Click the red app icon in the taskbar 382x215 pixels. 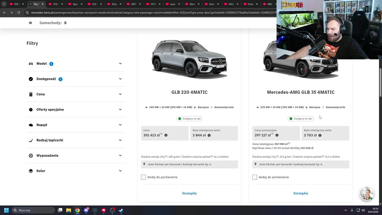104,210
